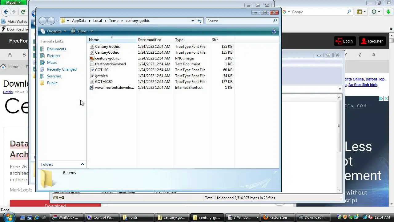
Task: Open Explorer help icon
Action: (x=274, y=31)
